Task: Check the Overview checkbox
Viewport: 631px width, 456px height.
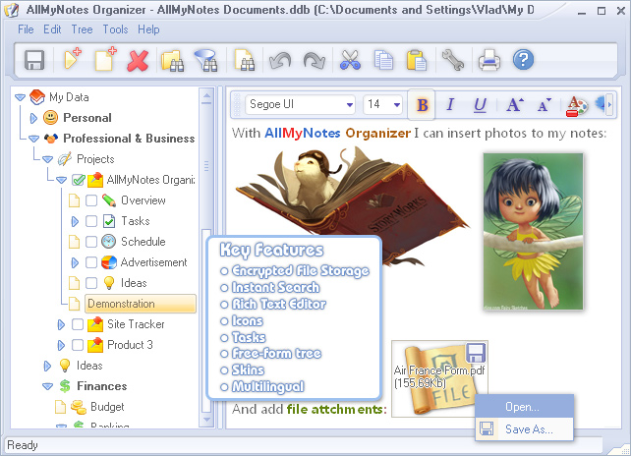Action: point(91,200)
